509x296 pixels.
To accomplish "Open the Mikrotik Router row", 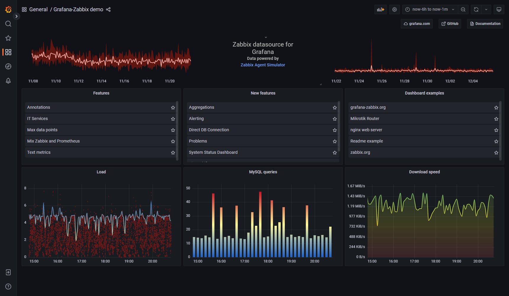I will click(424, 119).
